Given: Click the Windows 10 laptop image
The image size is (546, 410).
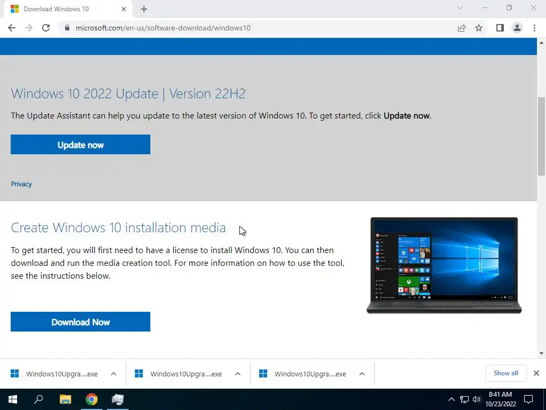Looking at the screenshot, I should (x=444, y=265).
